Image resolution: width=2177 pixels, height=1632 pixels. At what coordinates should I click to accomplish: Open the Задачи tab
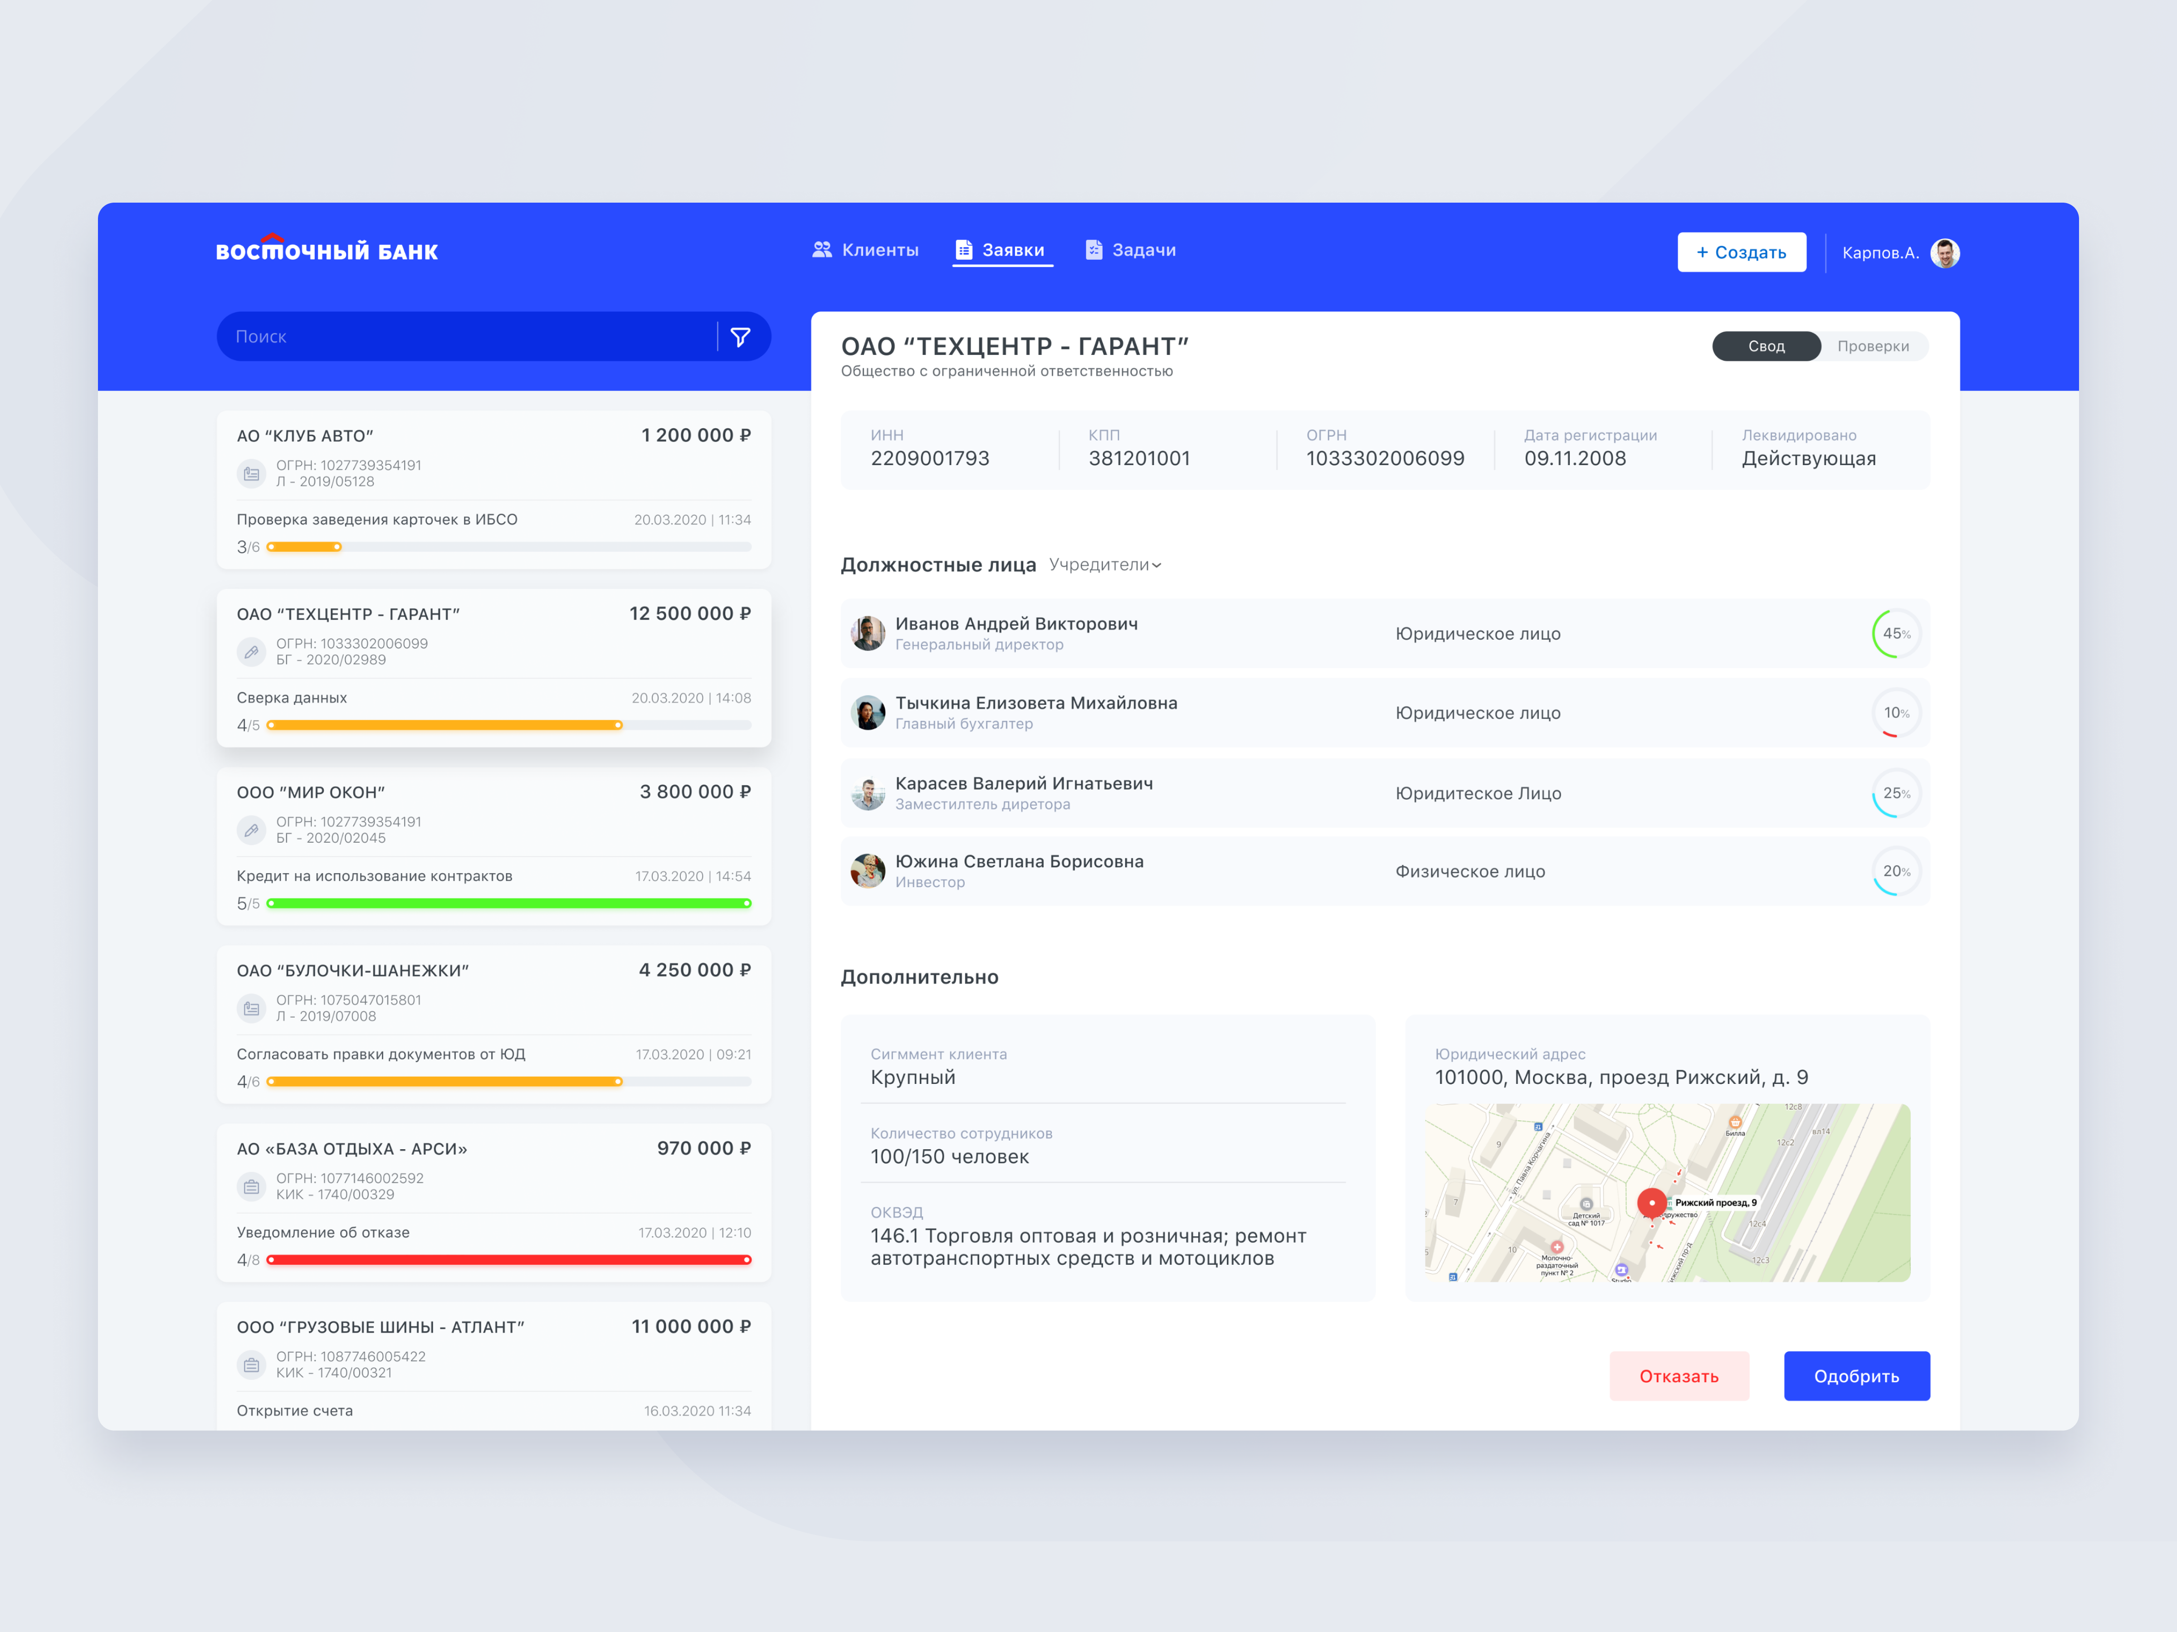[x=1130, y=250]
